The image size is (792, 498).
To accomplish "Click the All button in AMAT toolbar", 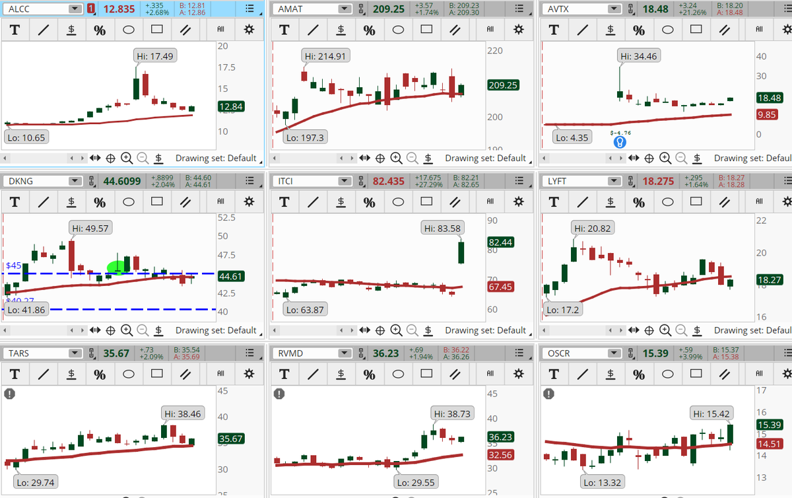I will point(490,30).
